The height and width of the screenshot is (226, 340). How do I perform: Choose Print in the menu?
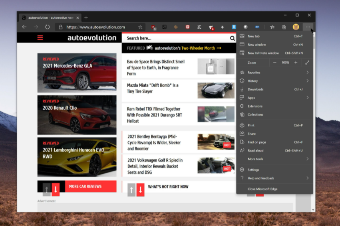pyautogui.click(x=274, y=125)
